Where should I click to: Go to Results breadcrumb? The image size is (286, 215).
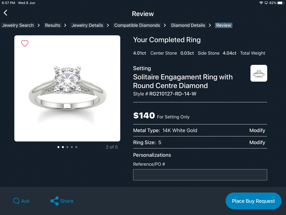53,25
